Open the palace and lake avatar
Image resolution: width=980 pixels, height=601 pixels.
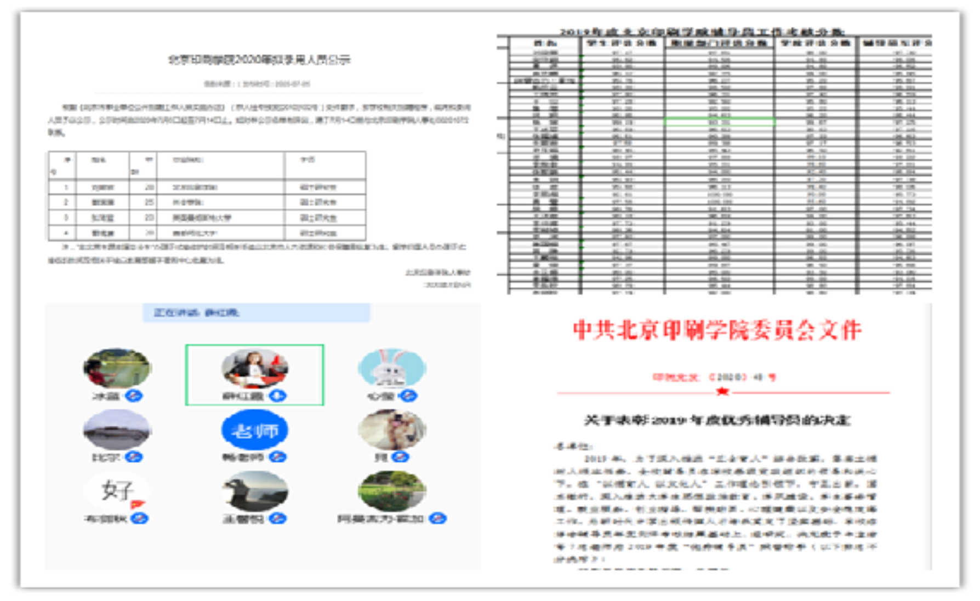click(x=117, y=430)
